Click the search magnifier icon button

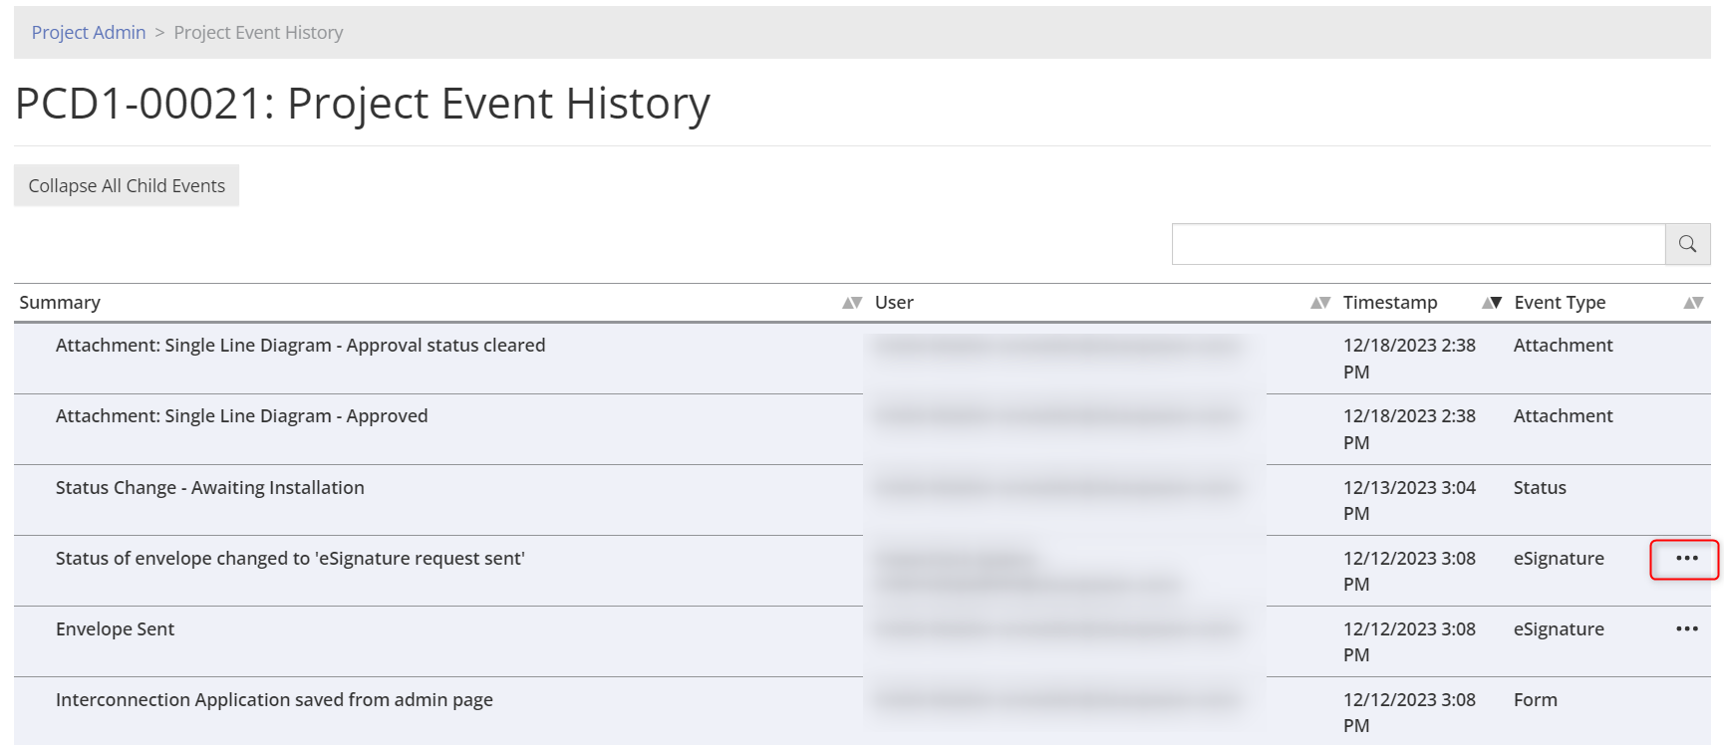pyautogui.click(x=1687, y=244)
